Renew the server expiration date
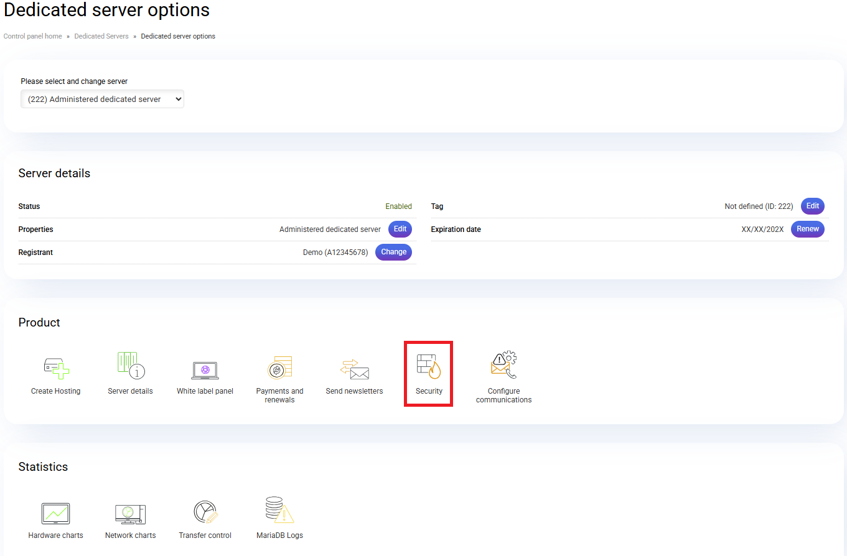 coord(808,229)
